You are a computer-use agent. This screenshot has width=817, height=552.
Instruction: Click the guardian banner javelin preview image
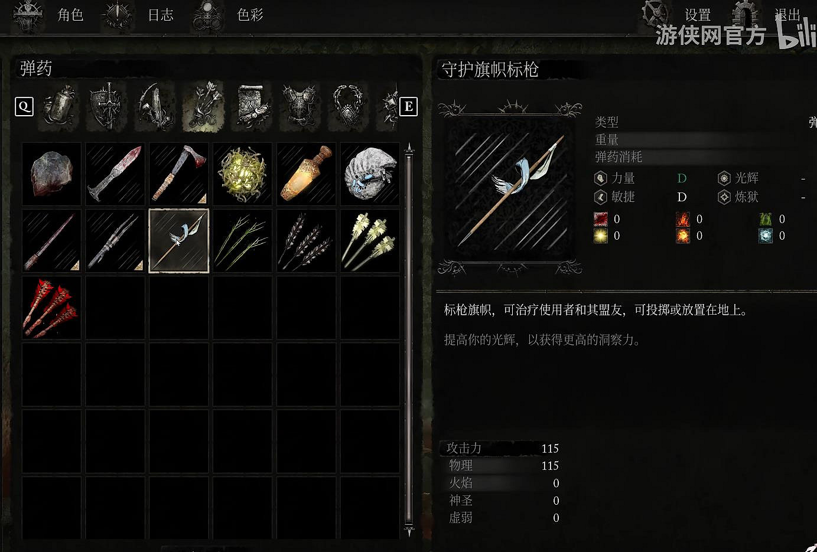510,189
